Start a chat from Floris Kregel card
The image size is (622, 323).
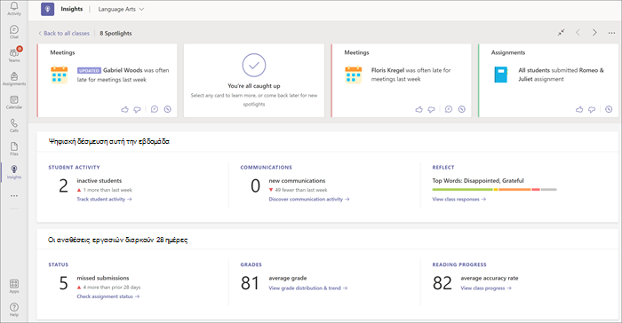tap(449, 109)
